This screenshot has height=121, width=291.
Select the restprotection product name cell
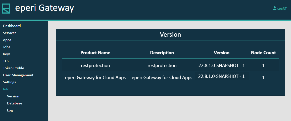click(95, 66)
